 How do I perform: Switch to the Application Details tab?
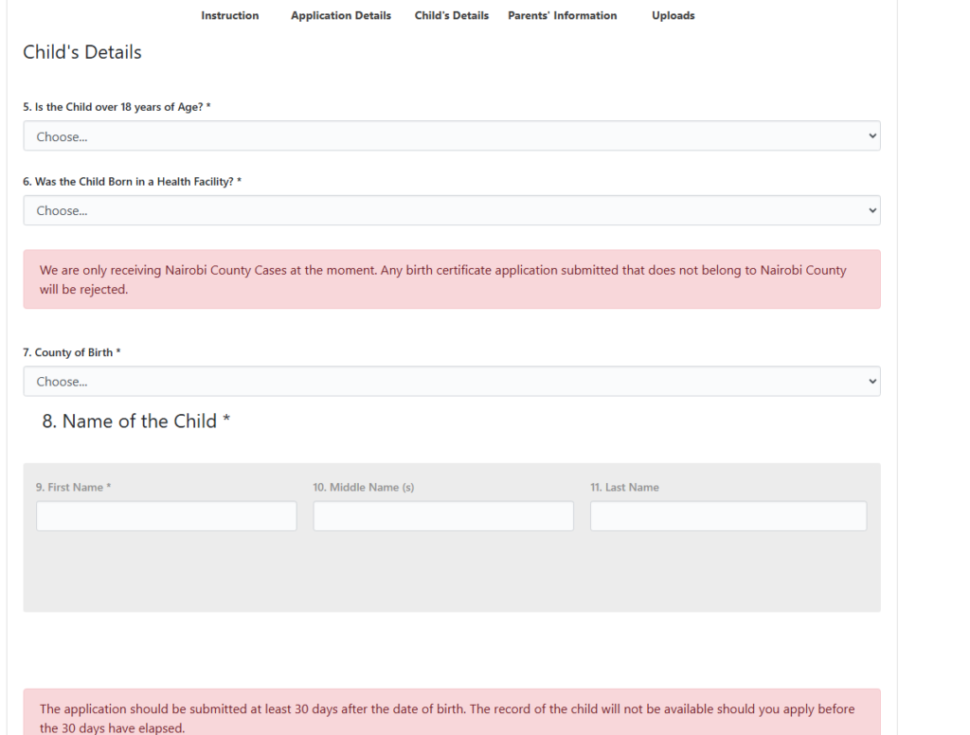340,16
